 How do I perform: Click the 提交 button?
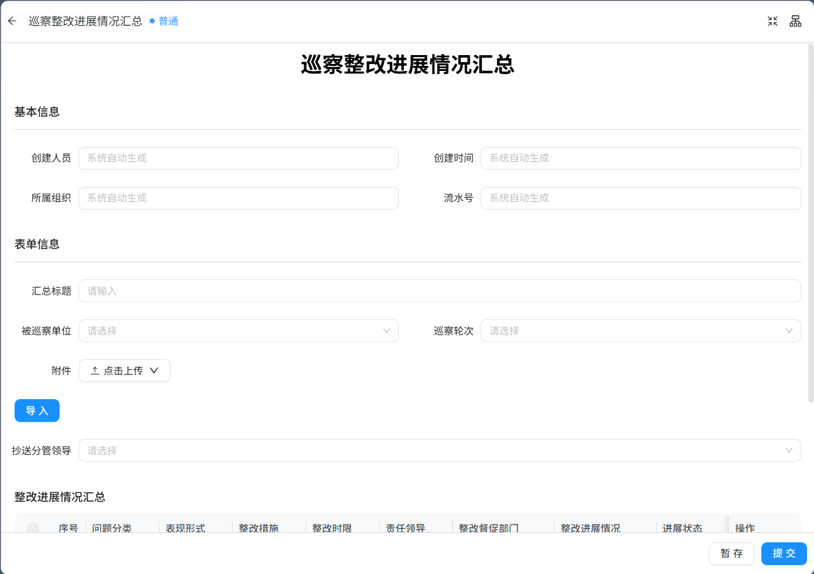[x=784, y=553]
